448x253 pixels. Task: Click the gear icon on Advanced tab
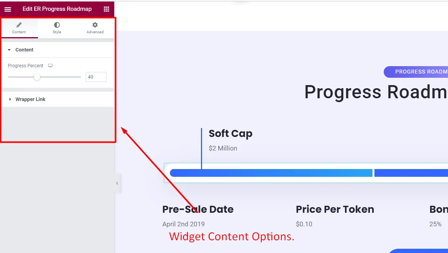(x=95, y=25)
